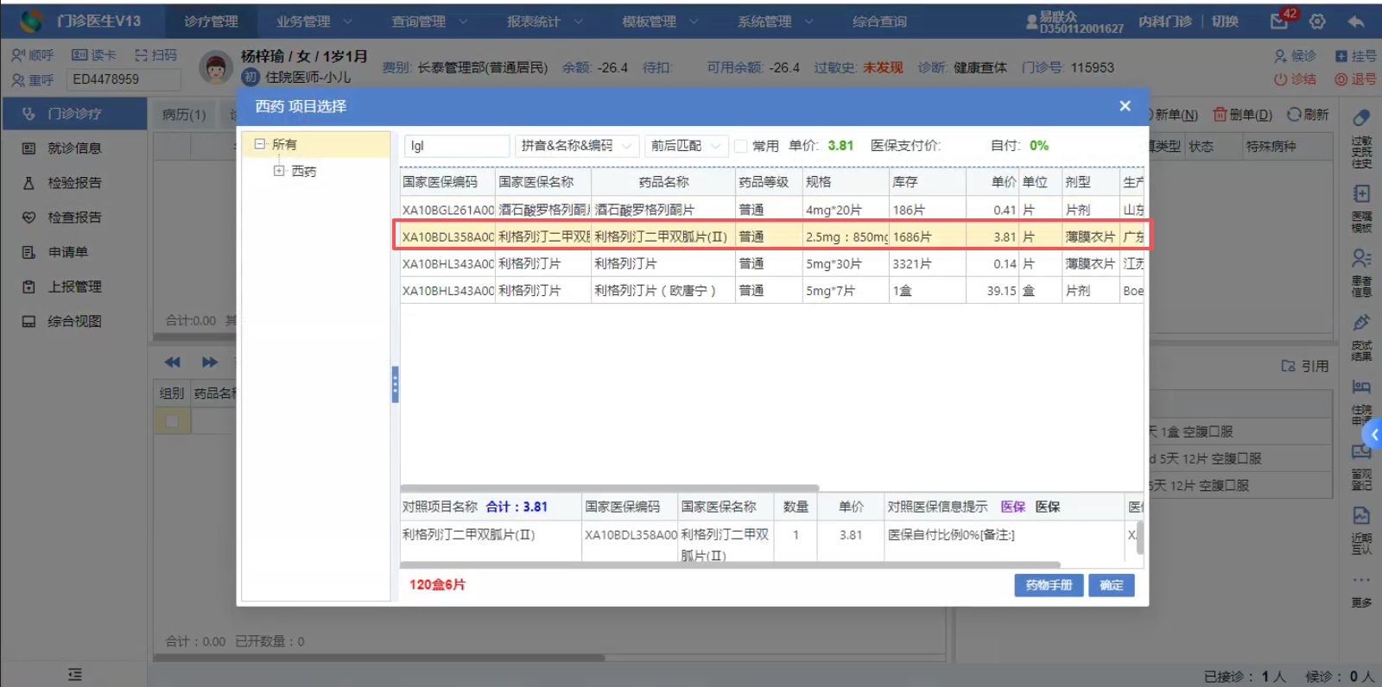The image size is (1382, 687).
Task: Click the 退号 cancel registration icon
Action: pyautogui.click(x=1341, y=79)
